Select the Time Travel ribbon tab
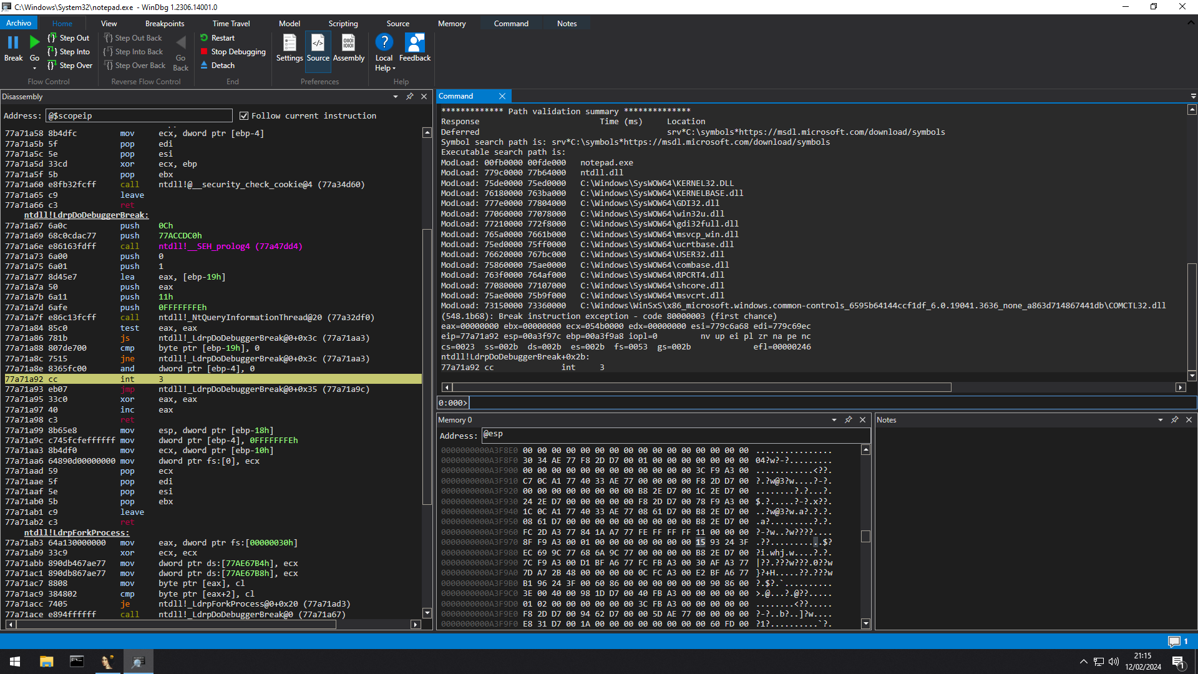 (x=231, y=24)
